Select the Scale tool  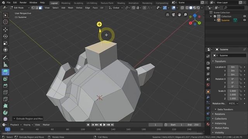coord(5,43)
